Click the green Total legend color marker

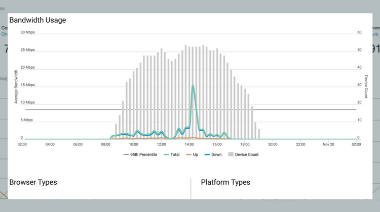[x=166, y=154]
